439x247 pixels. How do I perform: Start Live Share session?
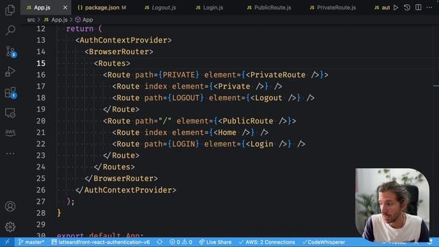click(x=215, y=242)
